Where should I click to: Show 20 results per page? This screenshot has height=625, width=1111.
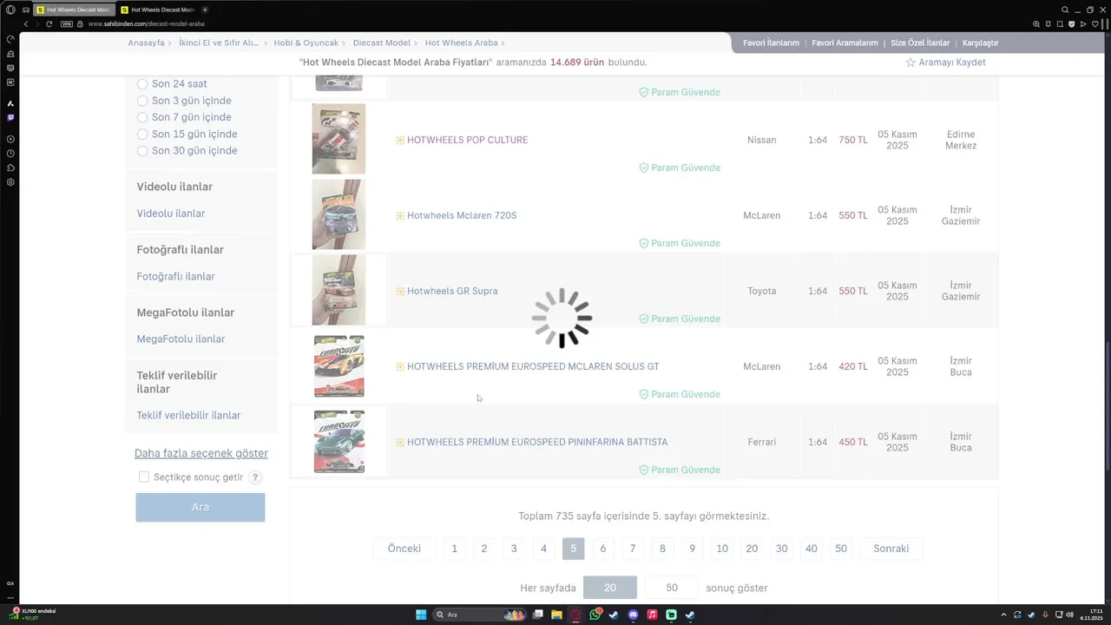[x=610, y=588]
